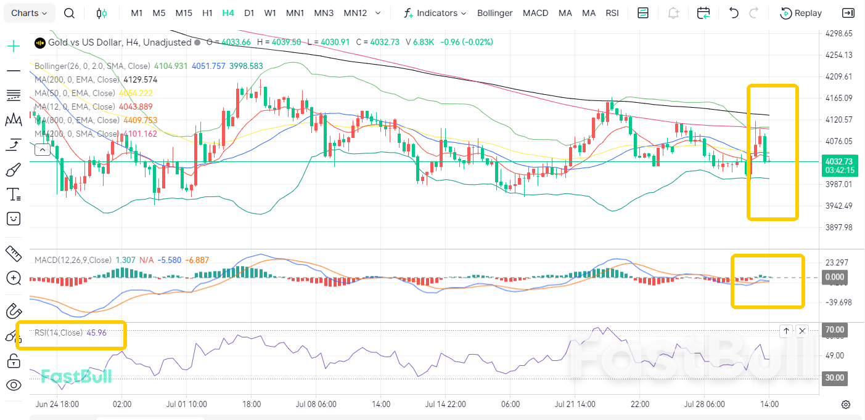Switch to D1 timeframe
Image resolution: width=865 pixels, height=420 pixels.
coord(249,13)
